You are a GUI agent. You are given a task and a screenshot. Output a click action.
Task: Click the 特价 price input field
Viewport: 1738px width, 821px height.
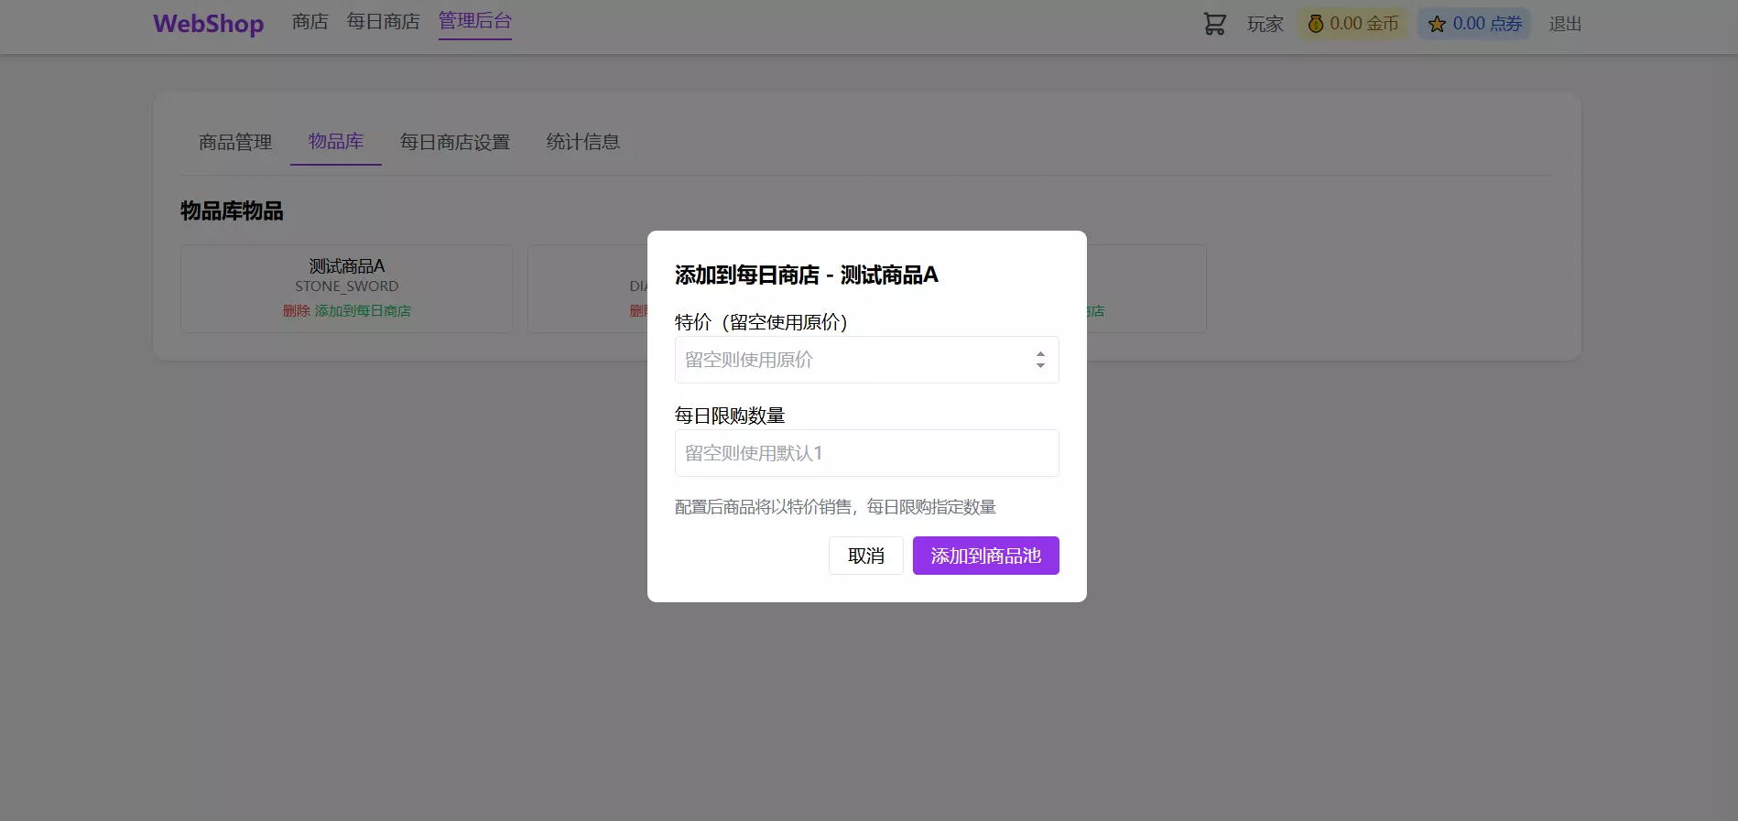click(x=866, y=360)
